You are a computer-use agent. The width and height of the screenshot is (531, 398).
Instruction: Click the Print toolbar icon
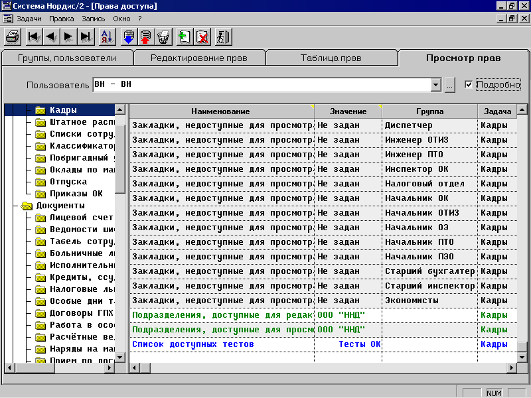13,36
